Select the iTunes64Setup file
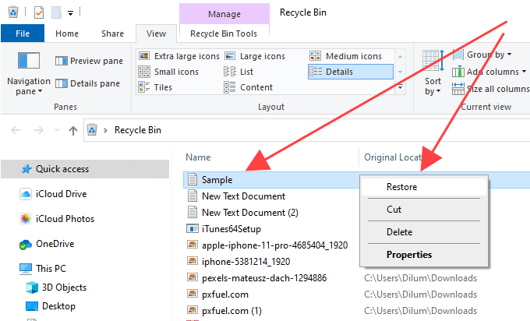The image size is (530, 321). (x=231, y=229)
